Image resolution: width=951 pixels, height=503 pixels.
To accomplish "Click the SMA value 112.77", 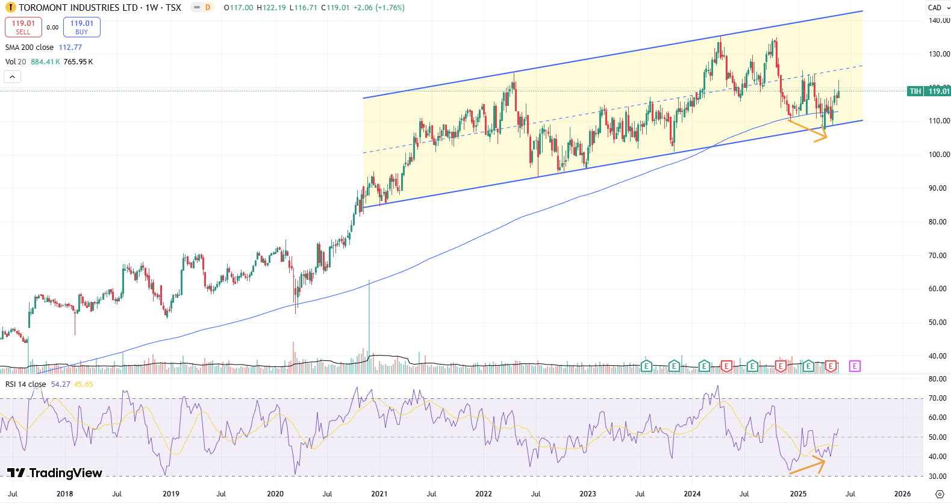I will pyautogui.click(x=70, y=48).
